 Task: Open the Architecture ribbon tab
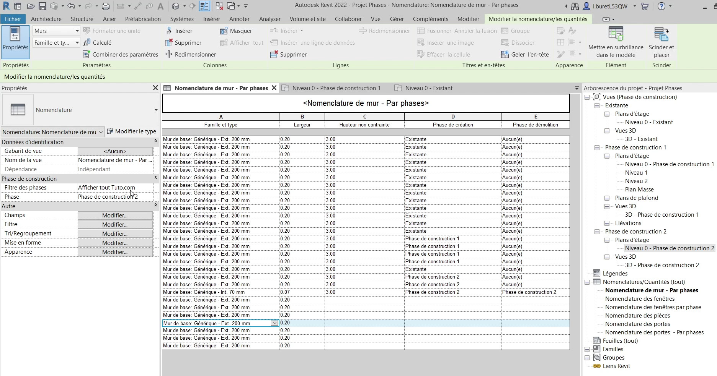46,19
